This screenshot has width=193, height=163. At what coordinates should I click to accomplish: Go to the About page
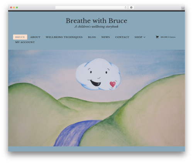[35, 37]
